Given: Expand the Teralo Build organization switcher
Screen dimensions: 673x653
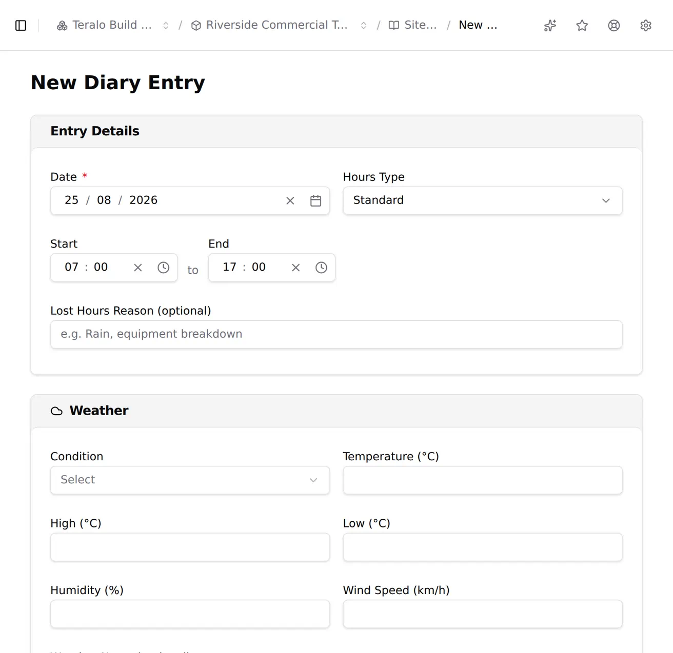Looking at the screenshot, I should click(x=166, y=26).
